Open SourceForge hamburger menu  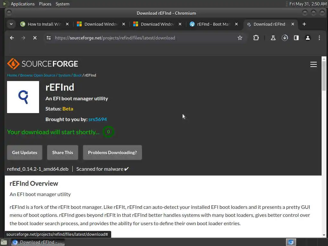[313, 64]
